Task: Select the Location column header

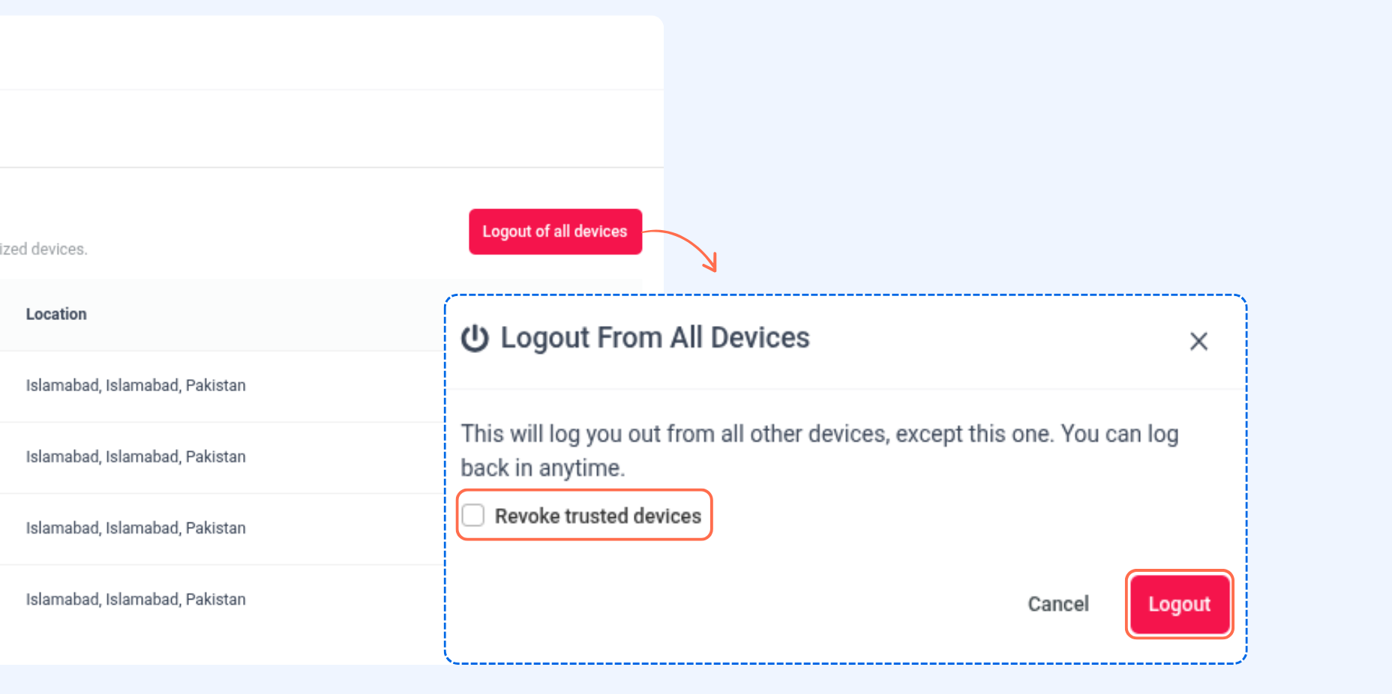Action: (x=56, y=314)
